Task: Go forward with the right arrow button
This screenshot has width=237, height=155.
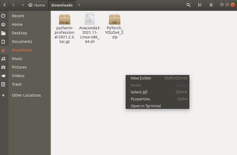Action: pos(13,5)
